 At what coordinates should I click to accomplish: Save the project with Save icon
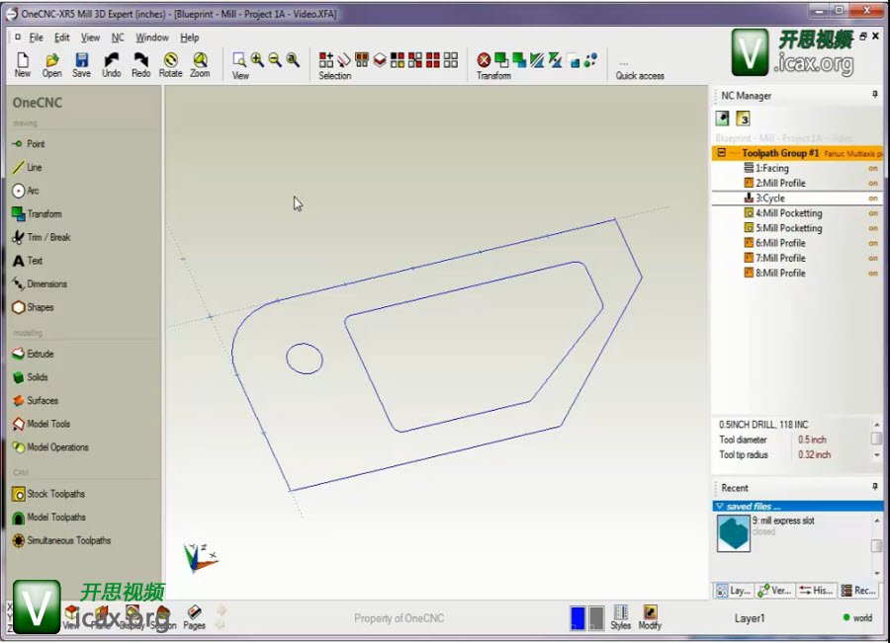81,64
